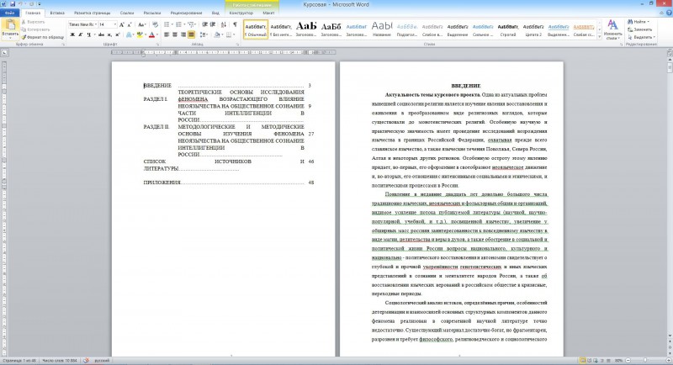Decrease paragraph indent
673x365 pixels.
pos(205,25)
